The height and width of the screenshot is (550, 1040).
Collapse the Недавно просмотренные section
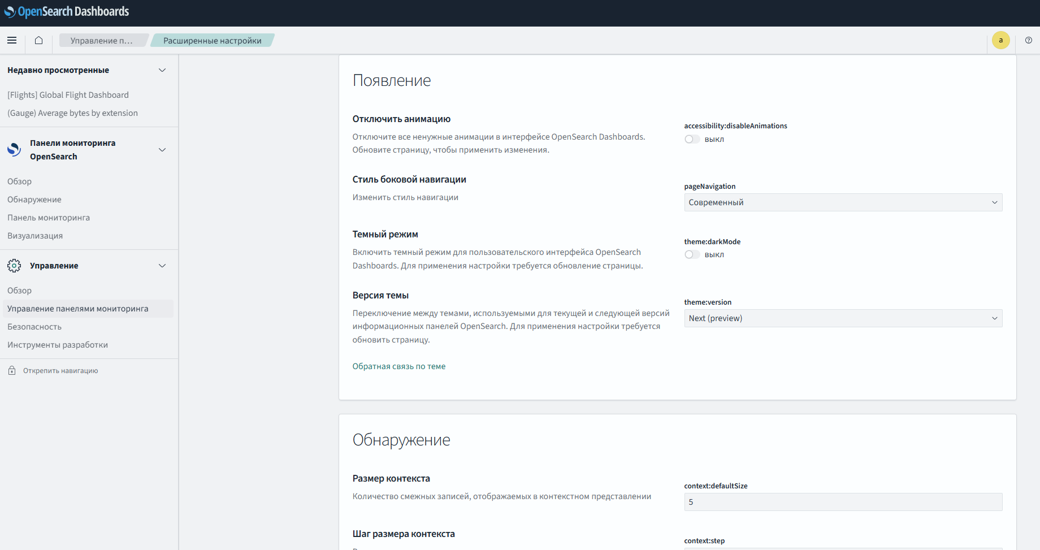point(162,70)
